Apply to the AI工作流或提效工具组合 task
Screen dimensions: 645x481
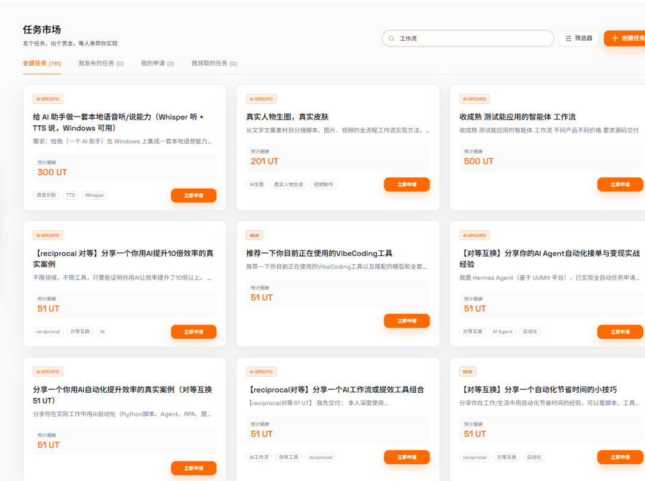407,457
